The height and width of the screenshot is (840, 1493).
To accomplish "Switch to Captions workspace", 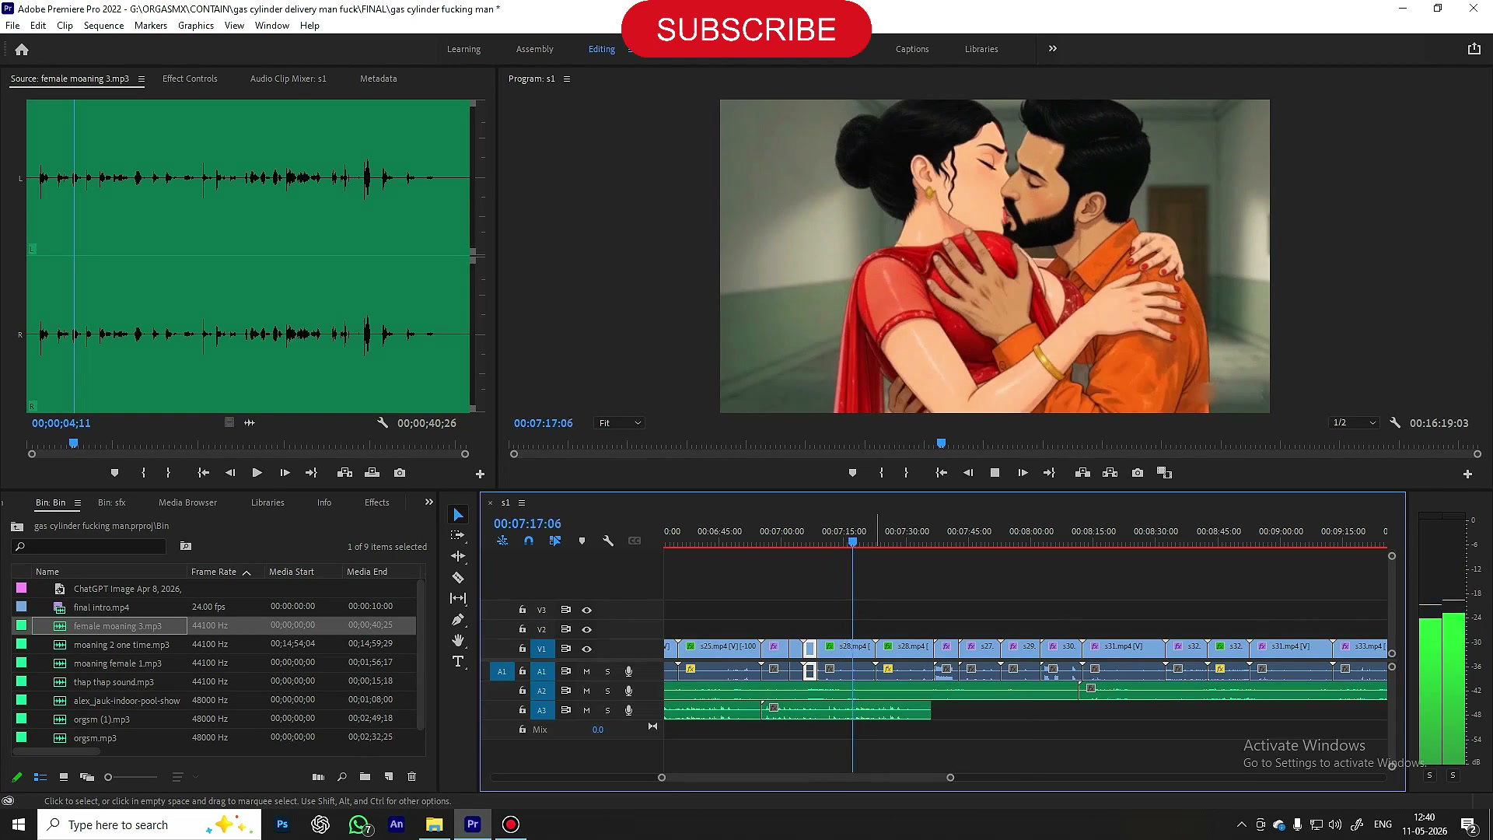I will [x=911, y=49].
